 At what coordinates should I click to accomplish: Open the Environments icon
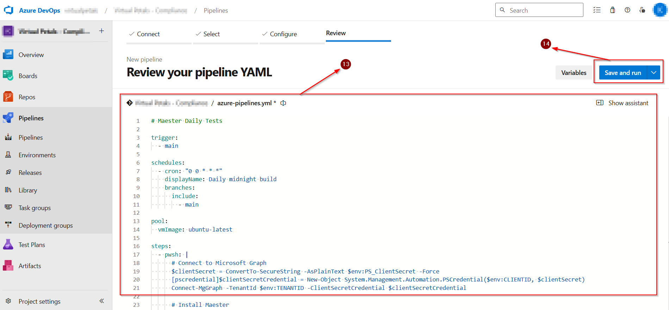point(8,155)
